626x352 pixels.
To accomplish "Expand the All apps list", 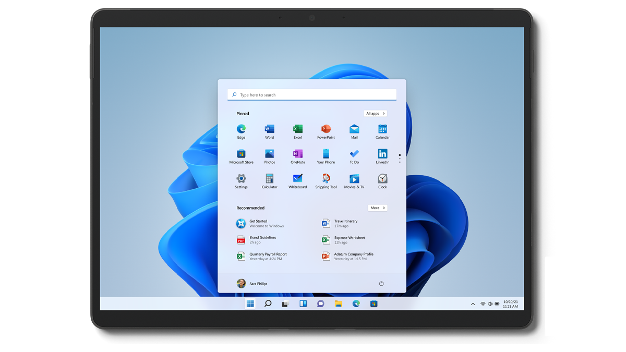I will click(375, 113).
